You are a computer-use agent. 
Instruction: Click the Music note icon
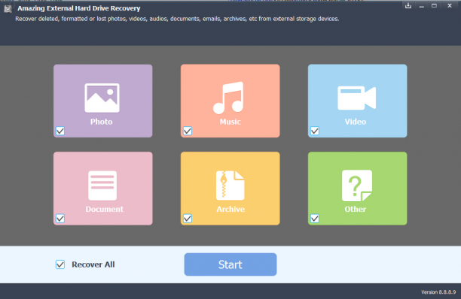click(x=229, y=98)
